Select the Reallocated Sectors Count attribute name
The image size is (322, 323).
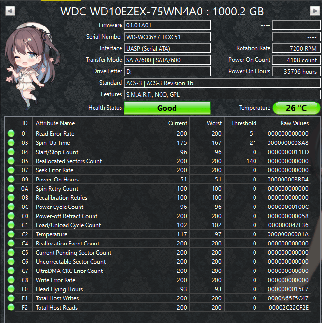tap(69, 161)
